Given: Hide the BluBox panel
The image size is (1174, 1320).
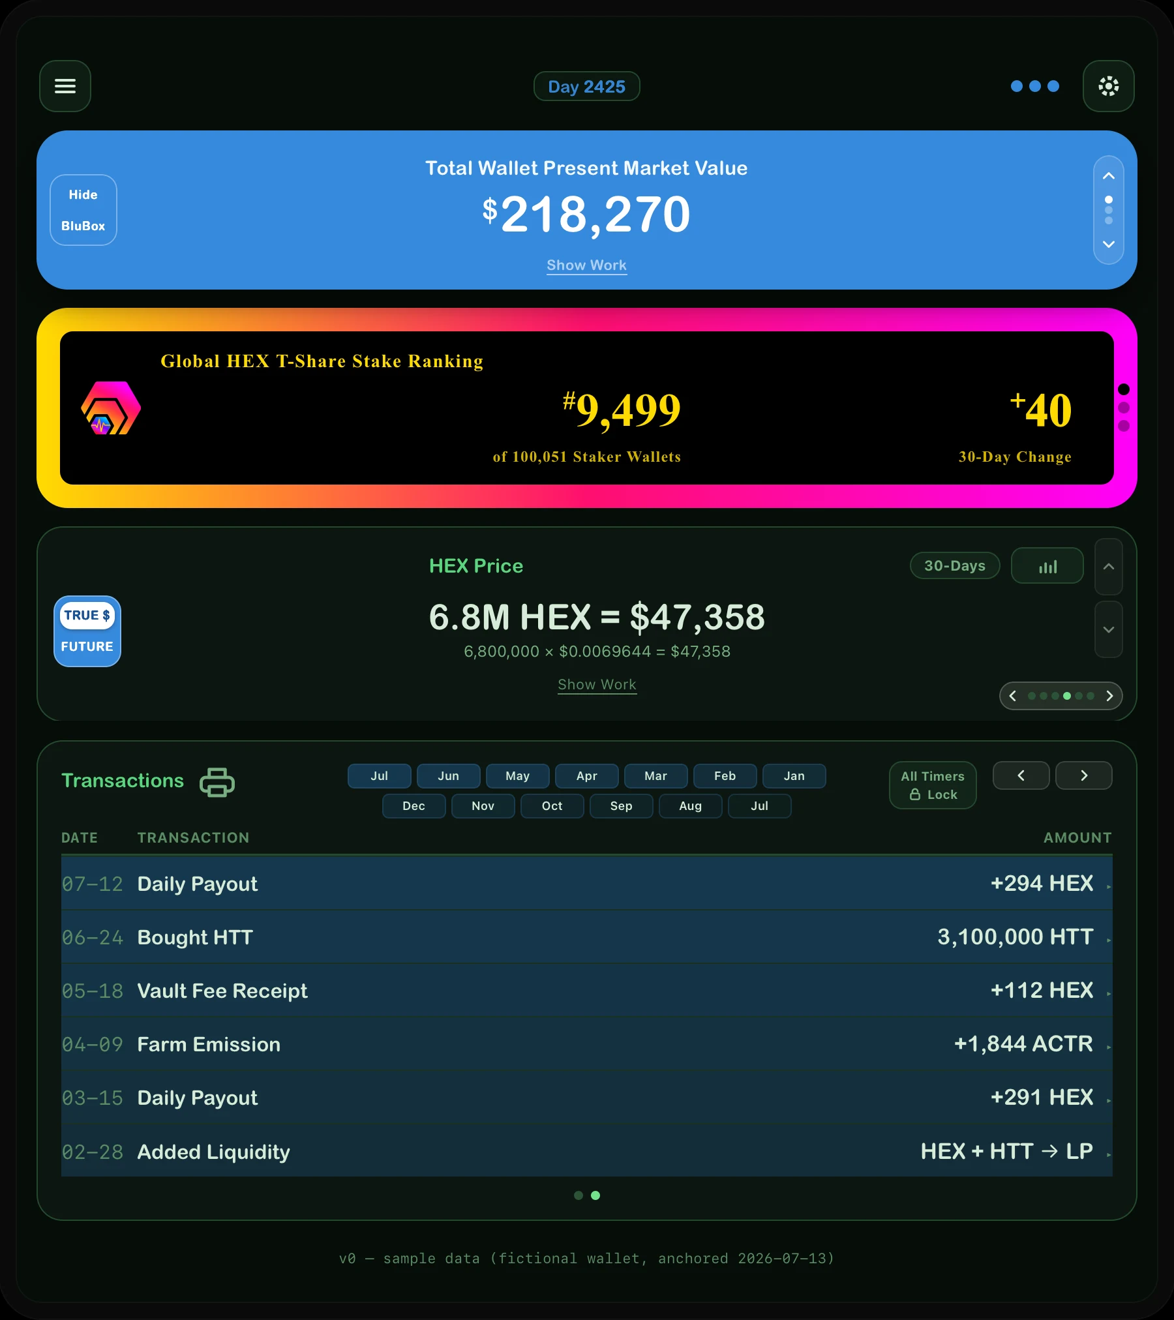Looking at the screenshot, I should tap(83, 210).
